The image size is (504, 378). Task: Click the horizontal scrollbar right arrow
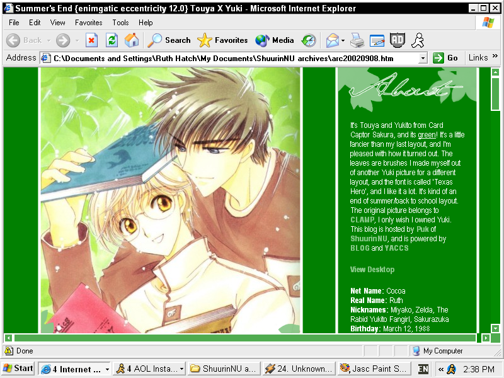tap(486, 338)
